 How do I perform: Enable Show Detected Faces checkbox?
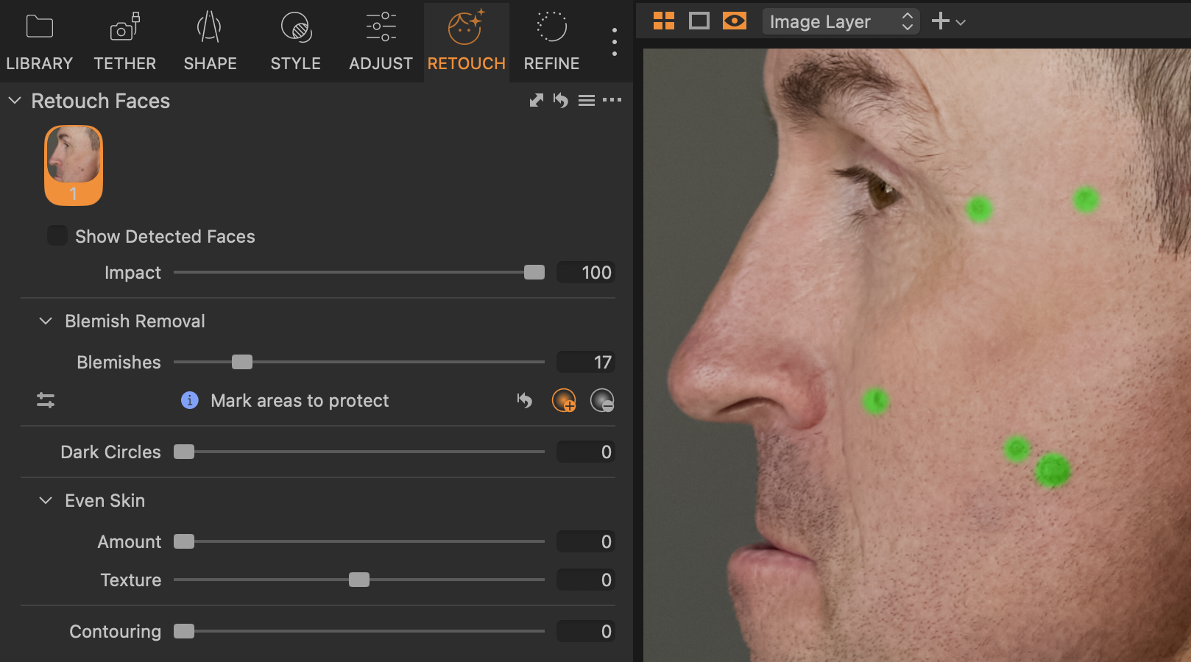(57, 236)
